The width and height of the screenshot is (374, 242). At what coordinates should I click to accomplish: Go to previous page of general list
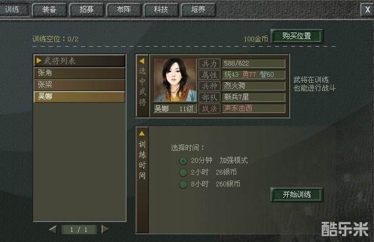(53, 230)
